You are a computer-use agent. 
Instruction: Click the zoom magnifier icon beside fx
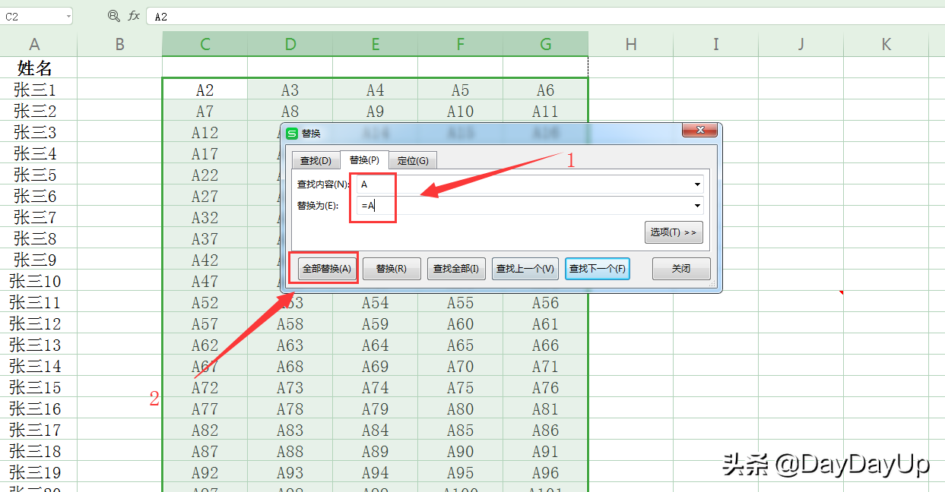(114, 15)
